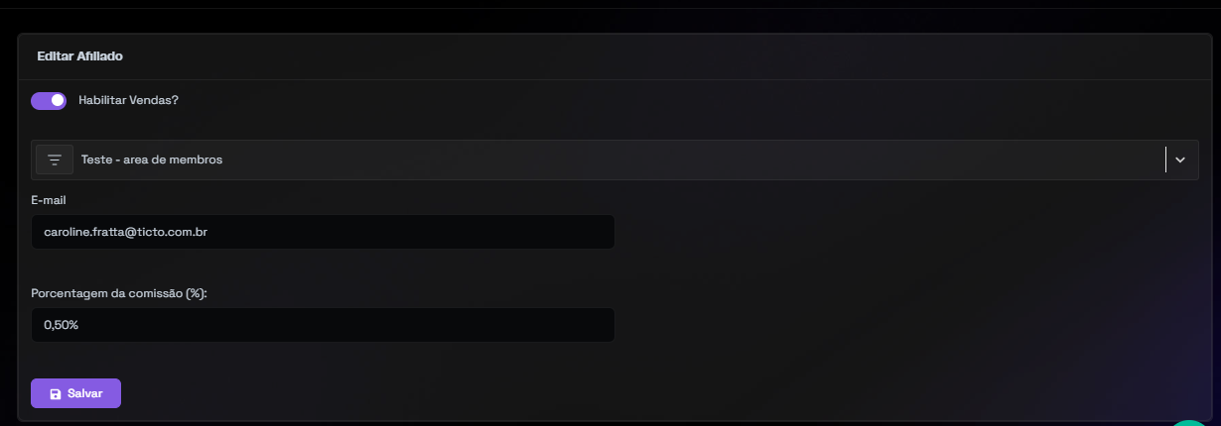Click the 'E-mail' field label

(x=49, y=200)
